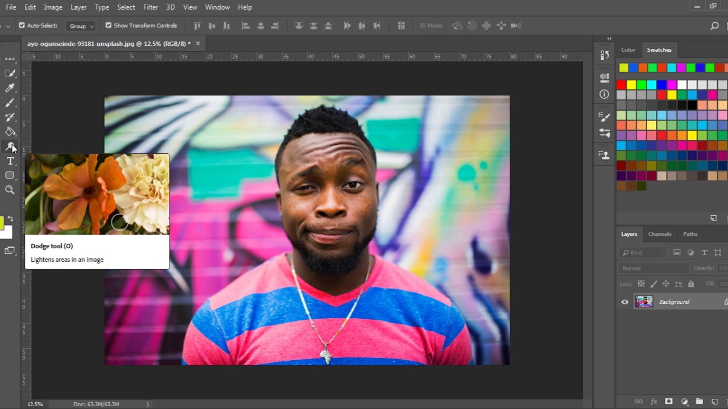This screenshot has height=409, width=728.
Task: Pick the red swatch in Swatches panel
Action: point(621,85)
